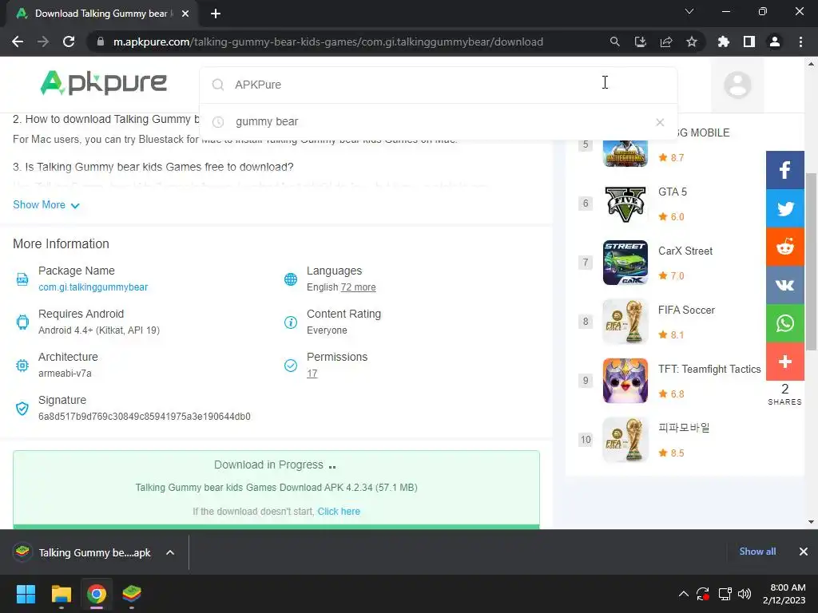Open the 17 permissions link
This screenshot has width=818, height=613.
click(312, 374)
